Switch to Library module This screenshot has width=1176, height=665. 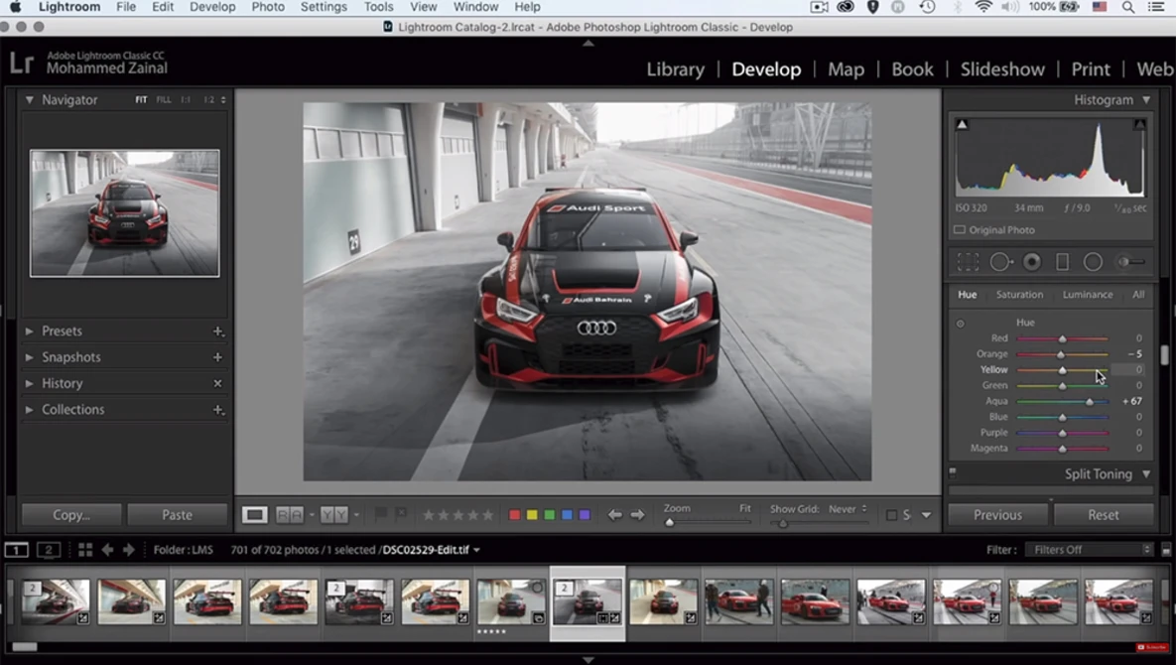click(675, 68)
